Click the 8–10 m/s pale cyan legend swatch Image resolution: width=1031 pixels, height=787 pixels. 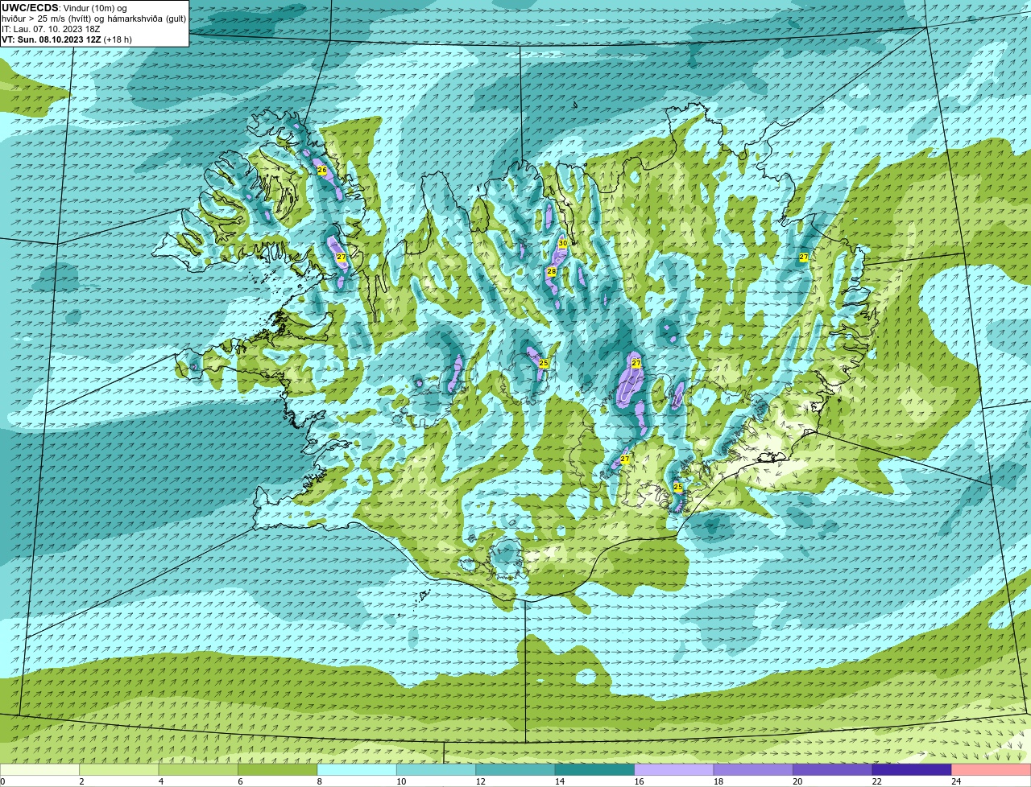[358, 769]
